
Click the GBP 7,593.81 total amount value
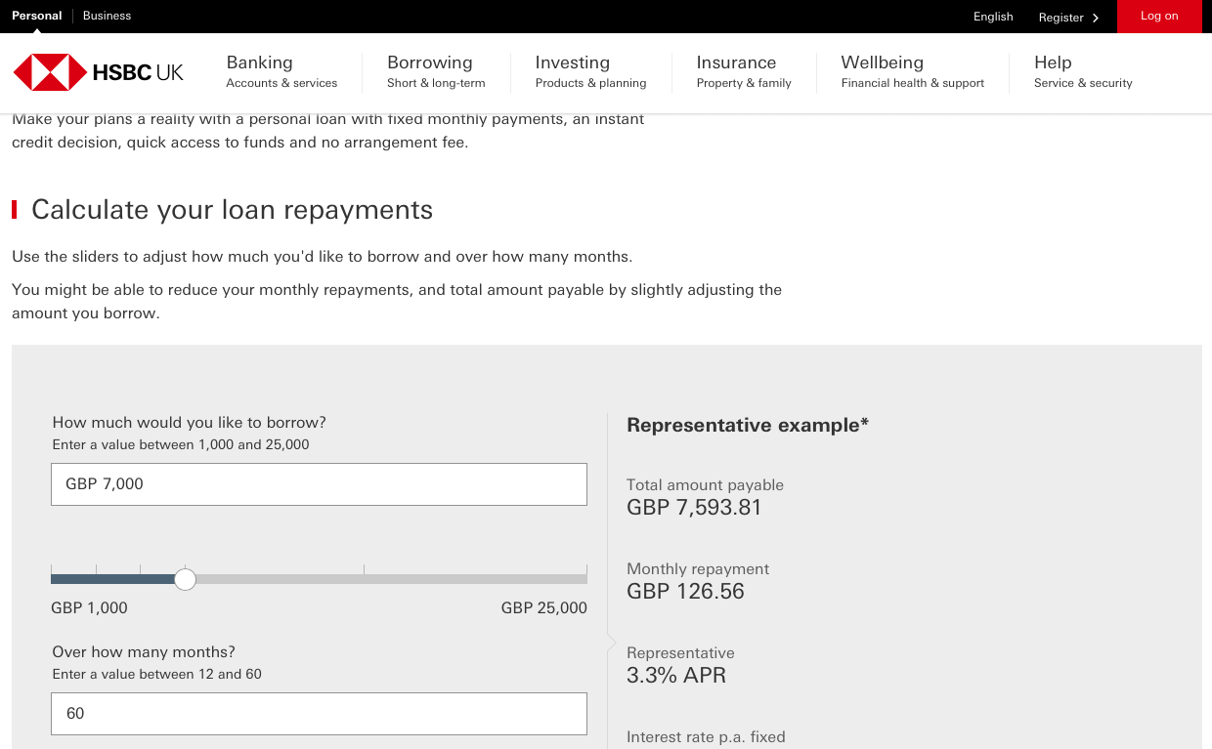coord(694,508)
